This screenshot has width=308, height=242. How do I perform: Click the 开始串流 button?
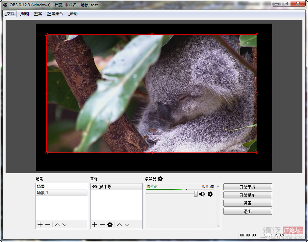point(247,187)
